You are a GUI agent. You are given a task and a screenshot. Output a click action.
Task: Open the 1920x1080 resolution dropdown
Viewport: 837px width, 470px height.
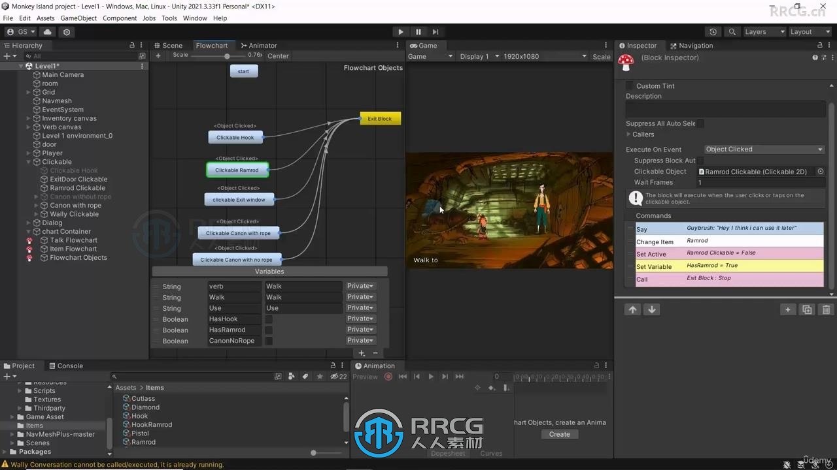coord(544,56)
